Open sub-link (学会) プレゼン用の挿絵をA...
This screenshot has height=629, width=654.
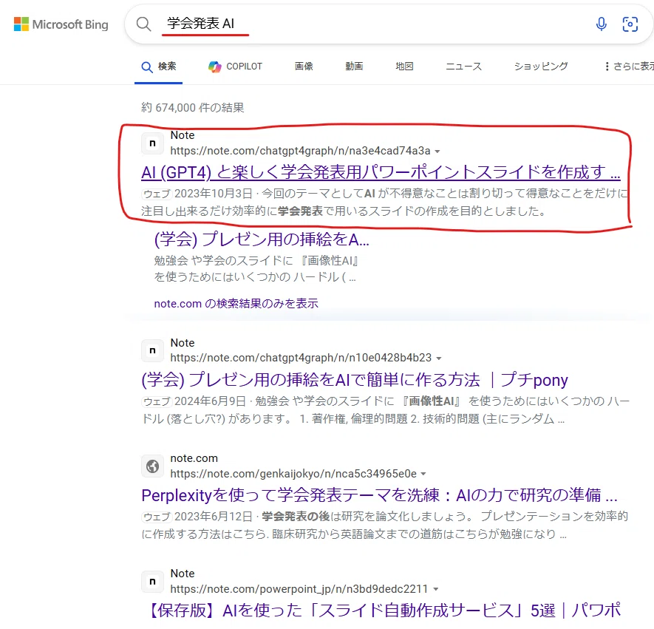(x=262, y=239)
